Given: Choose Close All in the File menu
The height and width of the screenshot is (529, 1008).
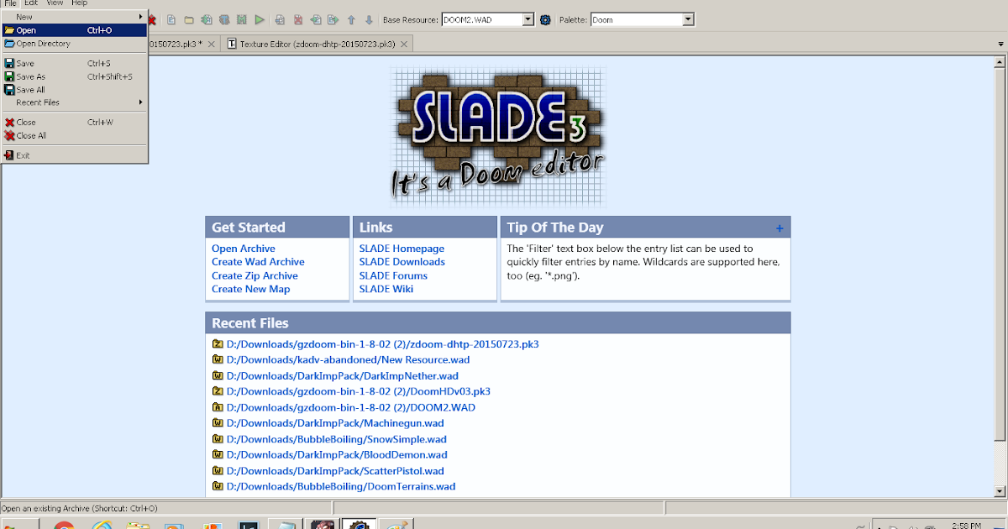Looking at the screenshot, I should coord(75,135).
